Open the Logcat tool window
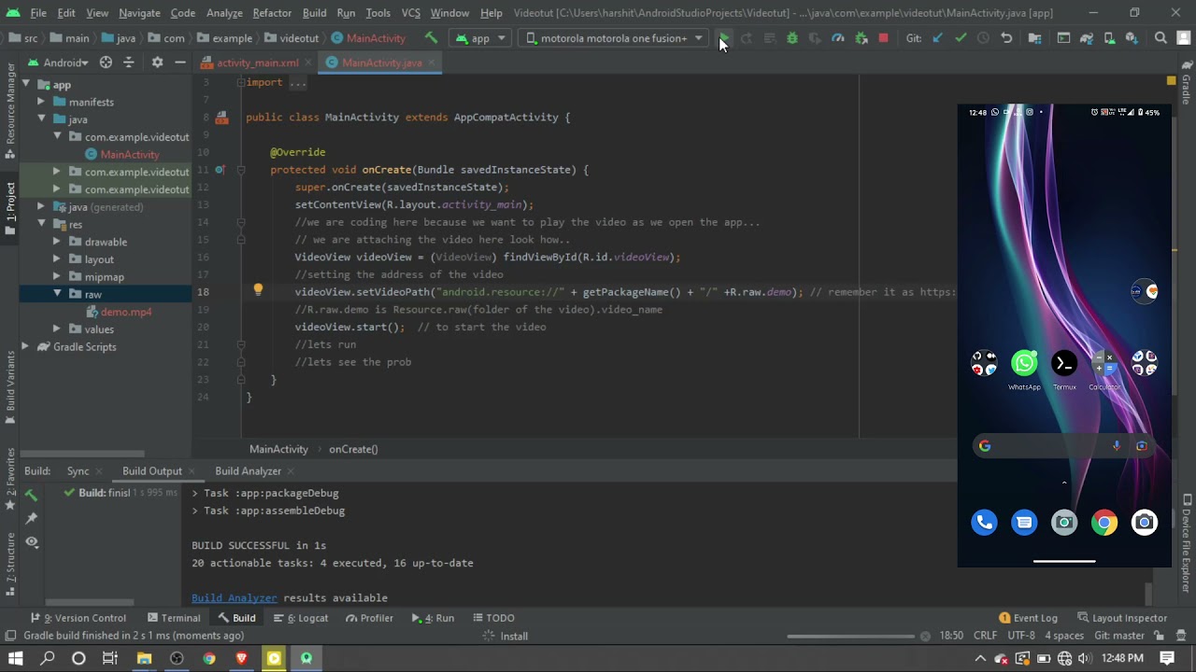The width and height of the screenshot is (1196, 672). tap(301, 618)
